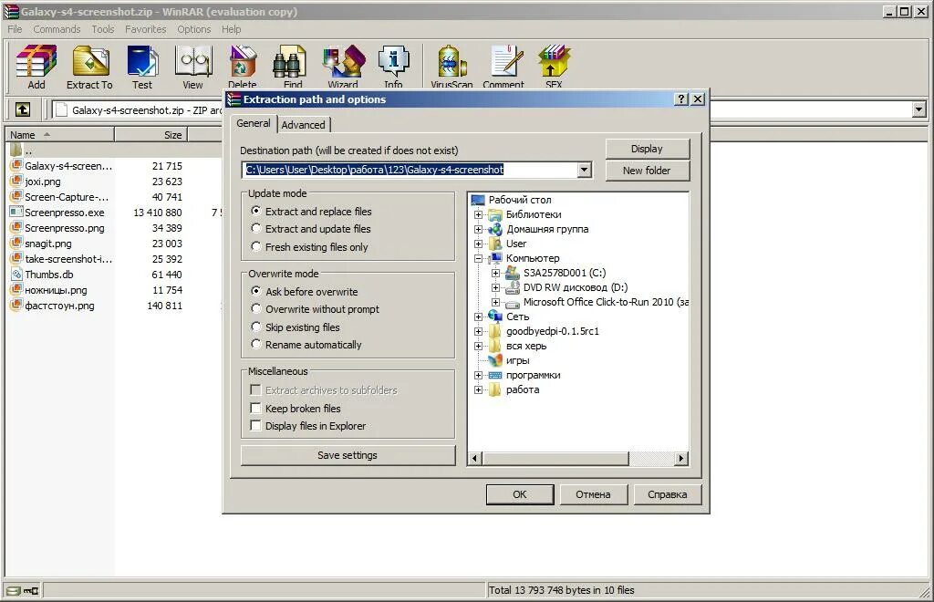Open the File menu

coord(15,28)
